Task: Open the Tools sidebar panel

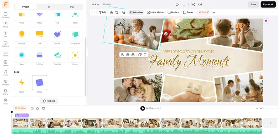Action: click(5, 101)
